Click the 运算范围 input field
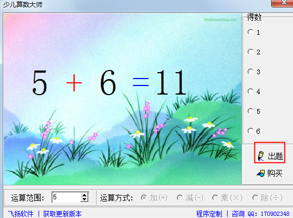This screenshot has width=293, height=218. [x=66, y=197]
